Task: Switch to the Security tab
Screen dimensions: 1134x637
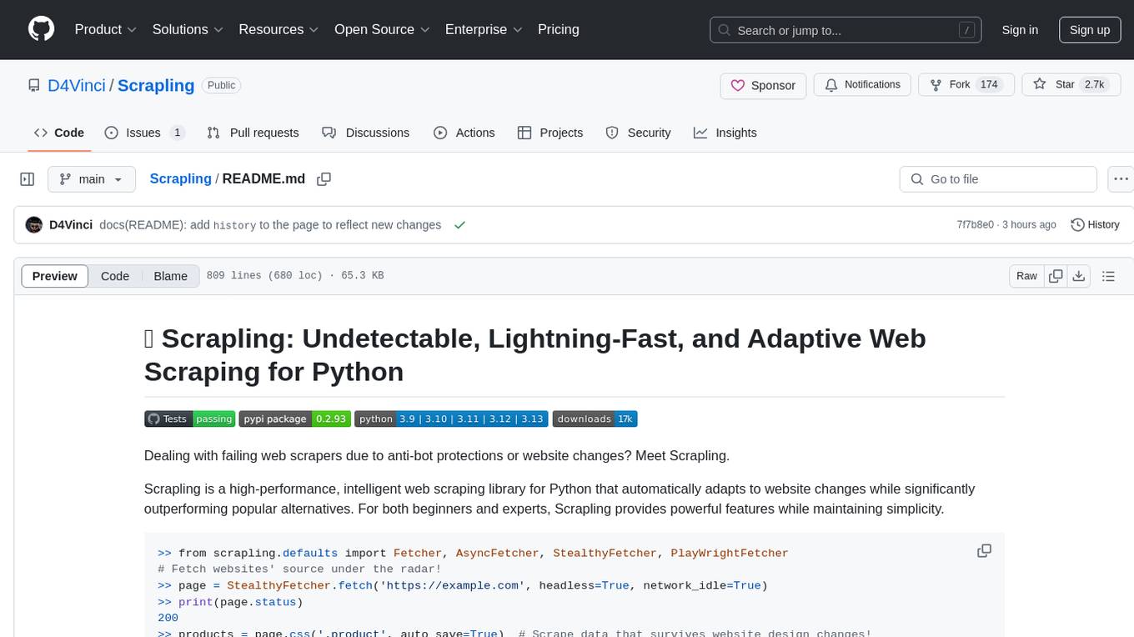Action: pyautogui.click(x=638, y=133)
